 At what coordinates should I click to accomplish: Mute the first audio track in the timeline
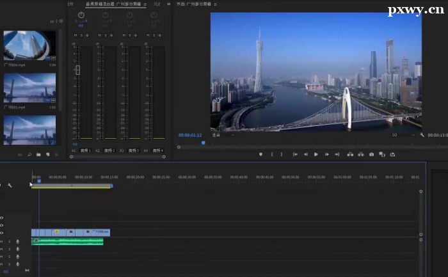tap(2, 241)
